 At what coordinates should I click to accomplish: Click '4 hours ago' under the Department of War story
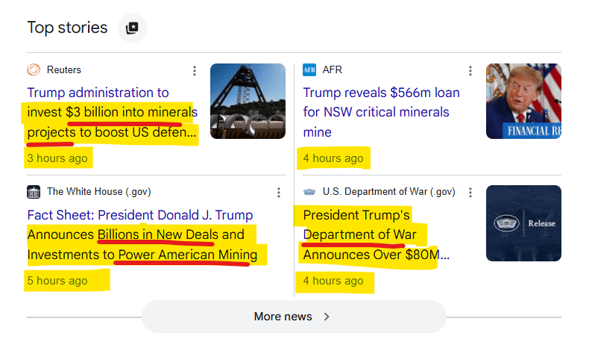coord(333,281)
